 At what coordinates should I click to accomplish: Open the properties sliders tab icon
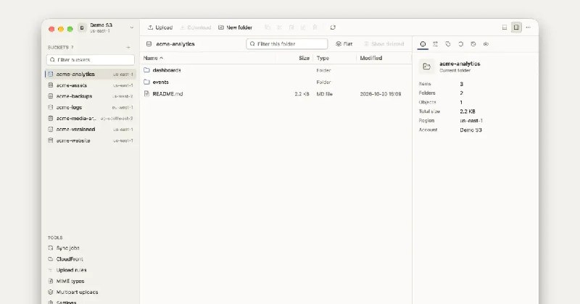[x=436, y=44]
